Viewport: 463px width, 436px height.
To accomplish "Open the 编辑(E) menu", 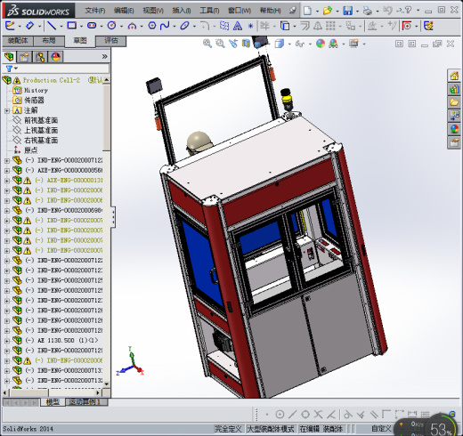I will point(124,11).
